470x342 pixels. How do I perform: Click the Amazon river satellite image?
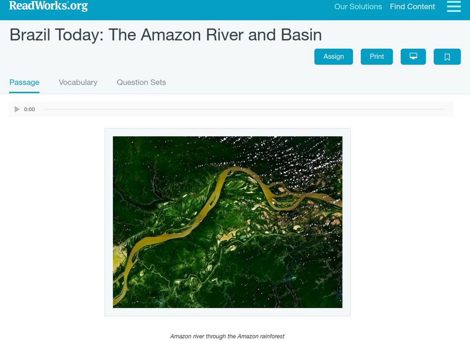(x=227, y=222)
